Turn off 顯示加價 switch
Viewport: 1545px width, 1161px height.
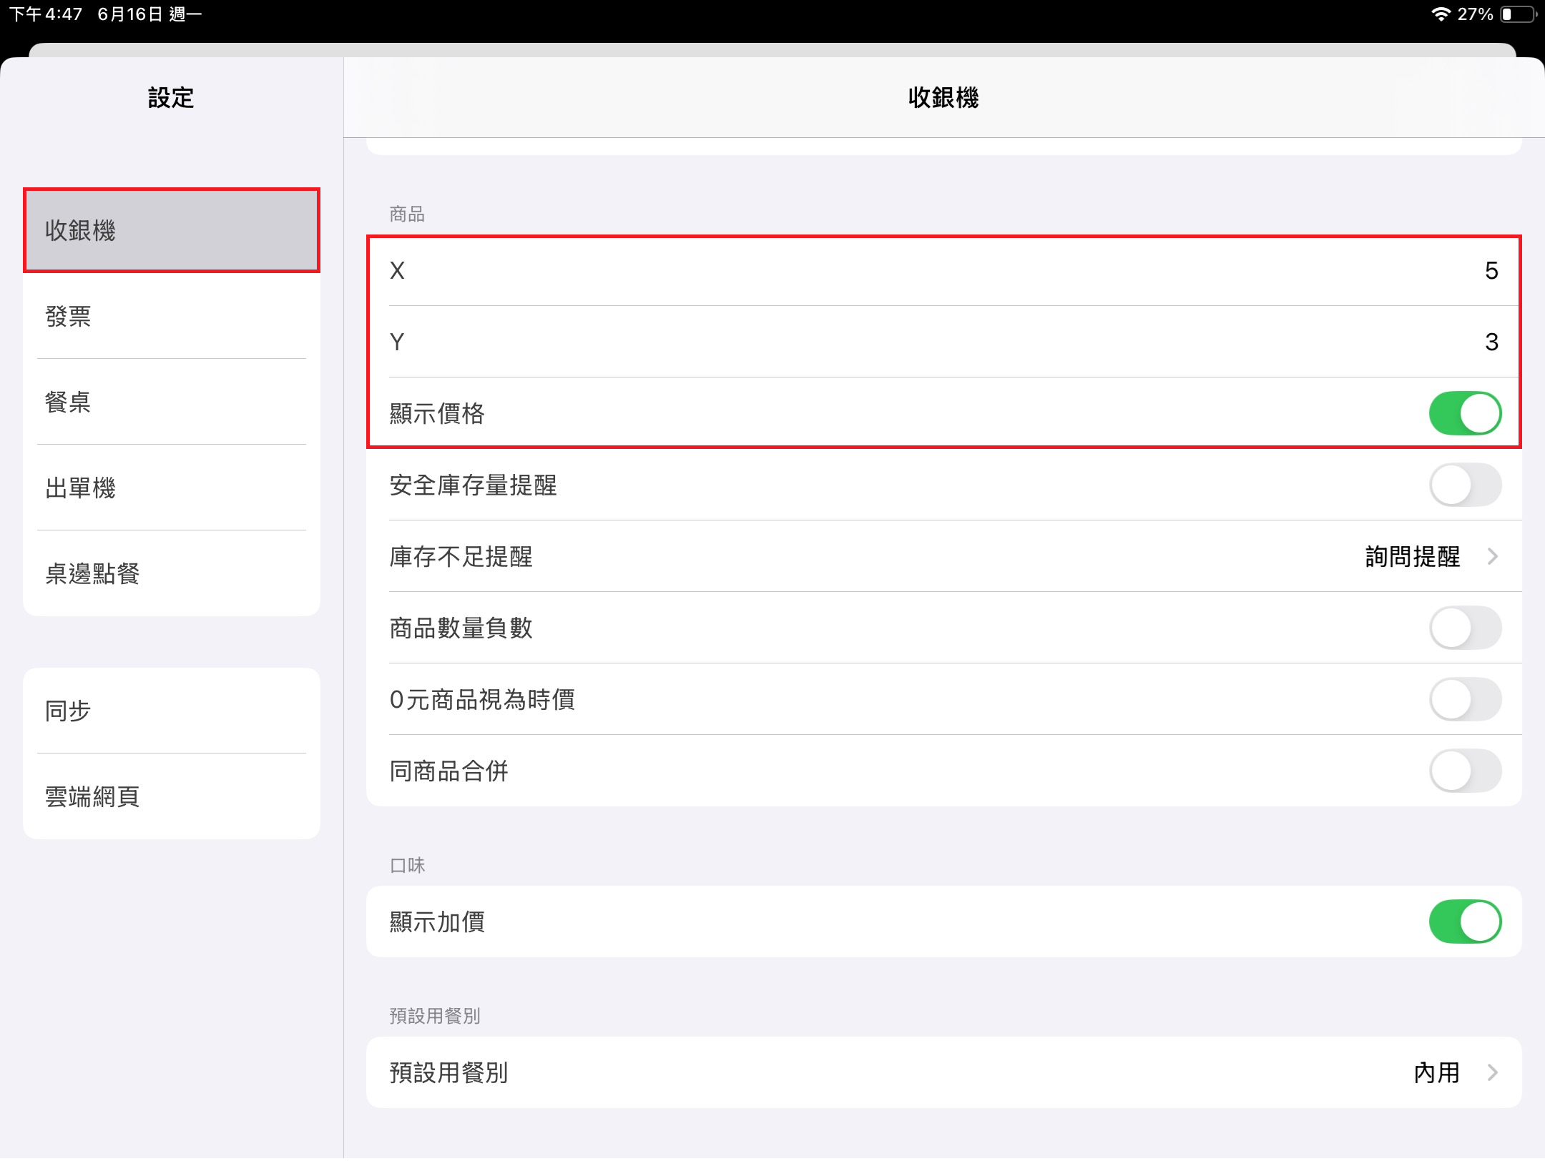(1464, 922)
